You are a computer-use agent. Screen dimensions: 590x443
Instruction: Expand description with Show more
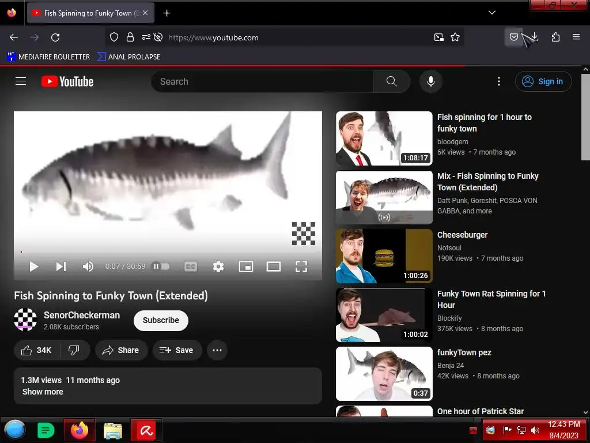tap(43, 392)
